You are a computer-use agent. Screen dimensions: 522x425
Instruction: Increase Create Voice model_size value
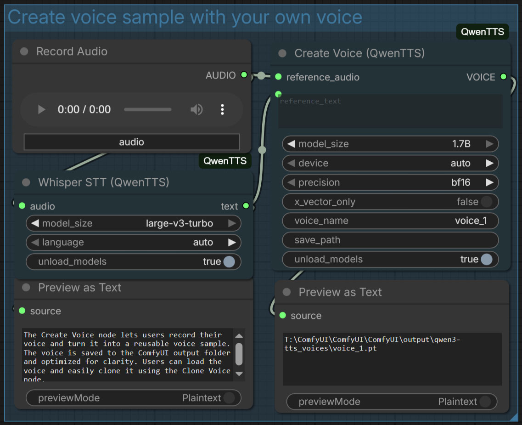coord(489,144)
